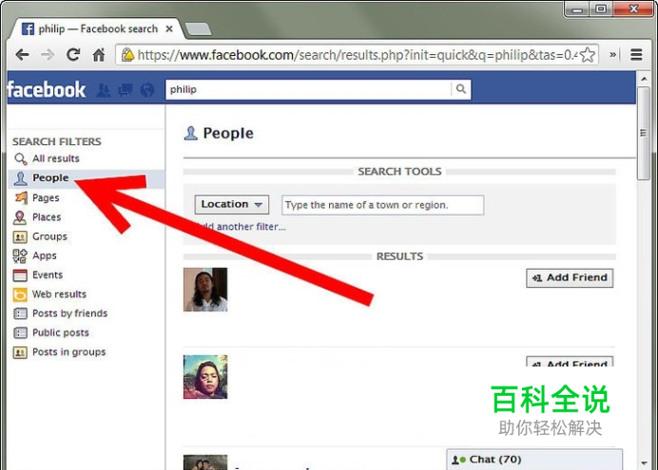
Task: Select the Web results filter label
Action: coord(59,294)
